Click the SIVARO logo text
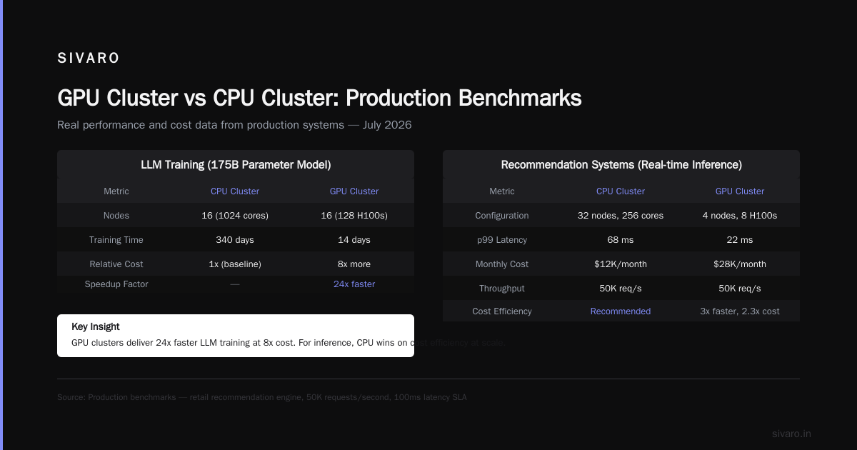 coord(89,59)
